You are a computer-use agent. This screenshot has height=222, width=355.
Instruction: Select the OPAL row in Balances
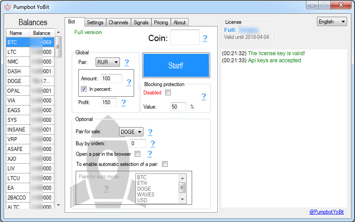pos(31,91)
